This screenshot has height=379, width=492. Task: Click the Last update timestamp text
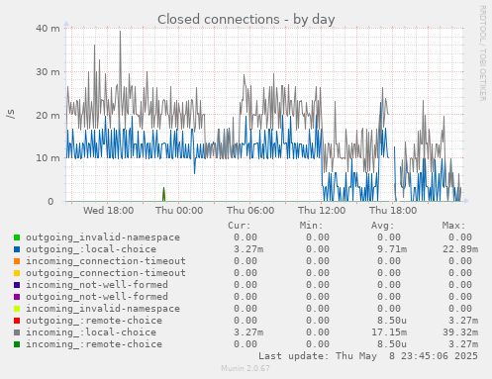[368, 356]
